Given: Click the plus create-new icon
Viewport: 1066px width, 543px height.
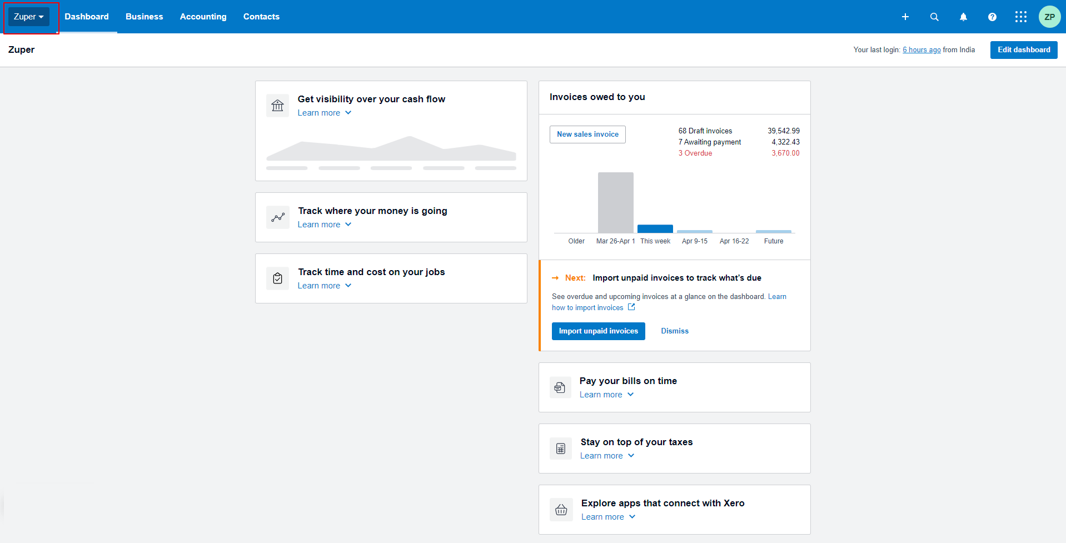Looking at the screenshot, I should tap(905, 17).
